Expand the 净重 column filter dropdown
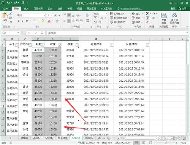 (77, 45)
